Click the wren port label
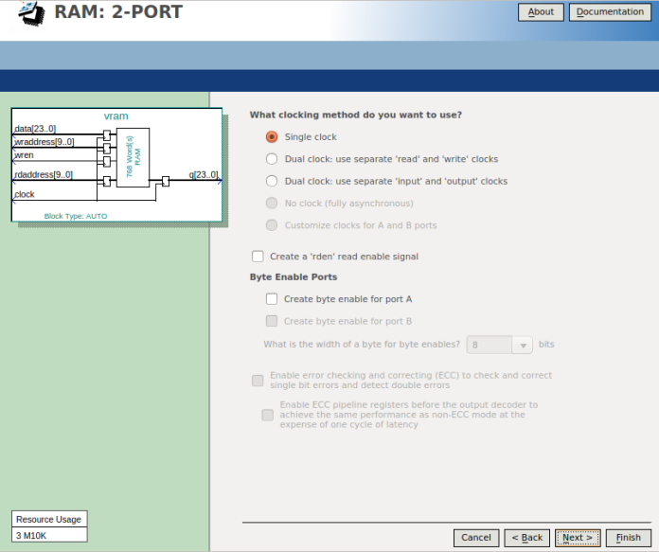Screen dimensions: 659x552 click(x=24, y=155)
